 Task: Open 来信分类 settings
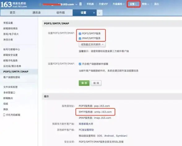point(8,40)
